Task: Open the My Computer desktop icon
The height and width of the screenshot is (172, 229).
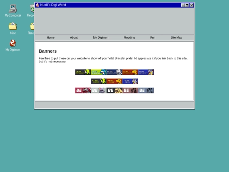Action: click(13, 11)
